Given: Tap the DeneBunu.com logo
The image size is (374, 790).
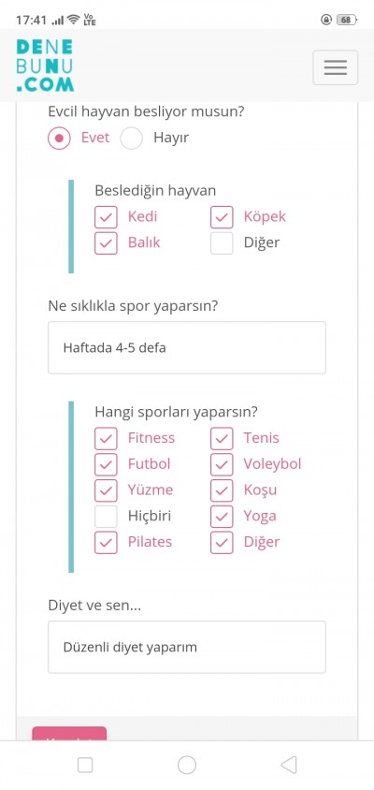Looking at the screenshot, I should click(45, 66).
